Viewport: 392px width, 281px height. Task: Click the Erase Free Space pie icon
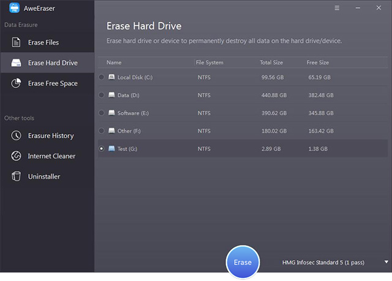click(x=16, y=83)
